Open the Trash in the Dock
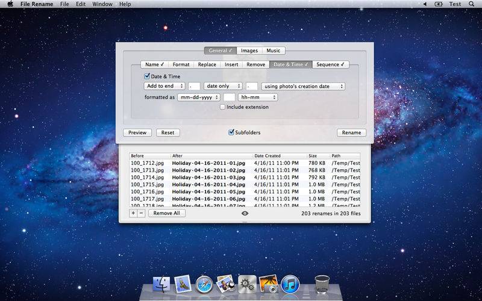The image size is (482, 301). coord(322,284)
